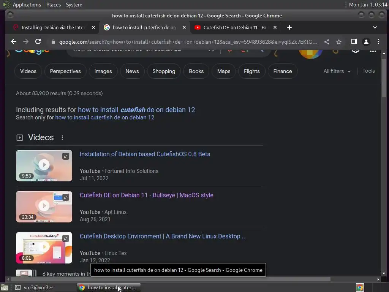Click the clock showing Mon Jan 1

coord(368,5)
